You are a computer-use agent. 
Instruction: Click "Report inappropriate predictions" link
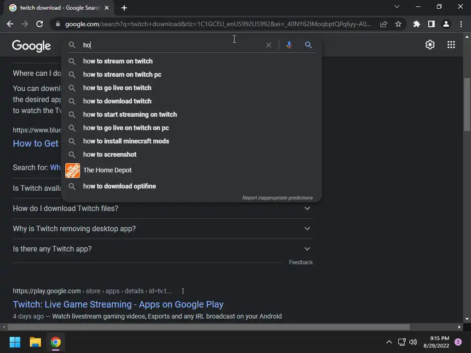[x=277, y=198]
